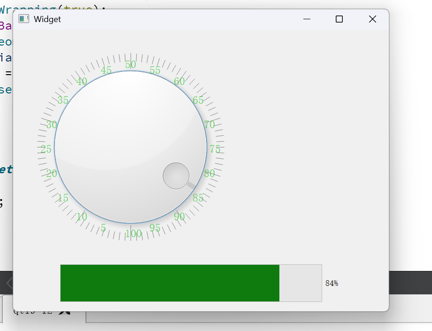Click the maximize button of Widget window
The width and height of the screenshot is (432, 331).
point(339,19)
